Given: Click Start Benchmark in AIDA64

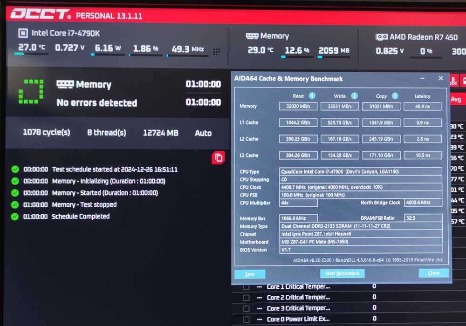Looking at the screenshot, I should coord(342,273).
